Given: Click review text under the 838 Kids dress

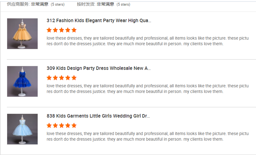Looking at the screenshot, I should pyautogui.click(x=147, y=136).
